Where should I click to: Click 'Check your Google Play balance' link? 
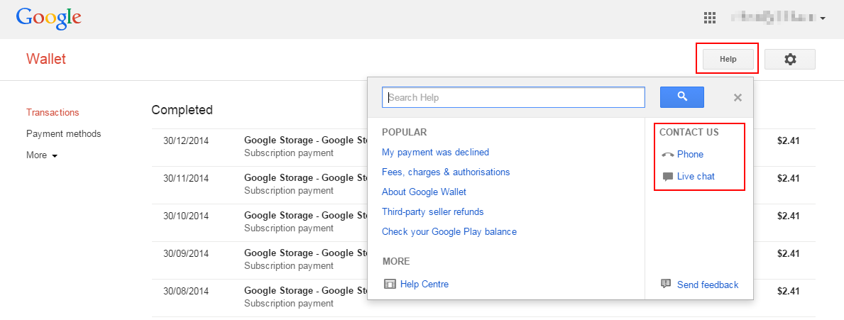(449, 231)
